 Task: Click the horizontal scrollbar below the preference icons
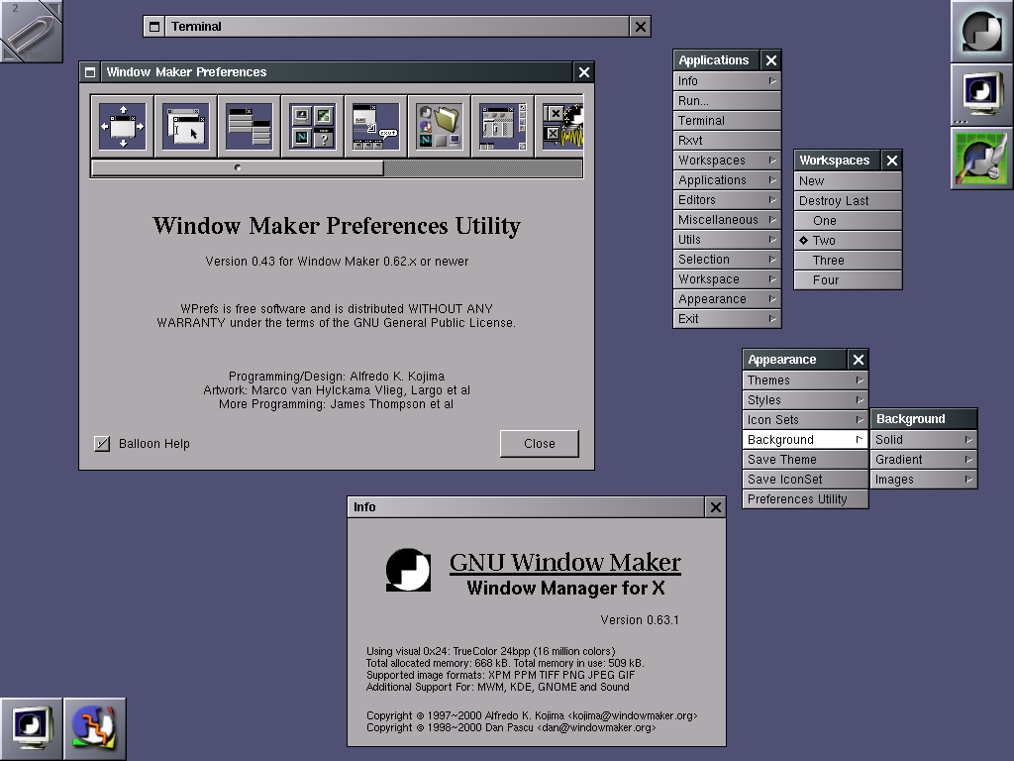[x=238, y=168]
